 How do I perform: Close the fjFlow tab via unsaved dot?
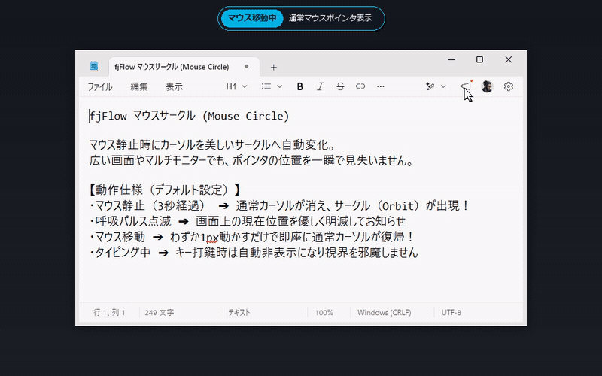point(247,67)
